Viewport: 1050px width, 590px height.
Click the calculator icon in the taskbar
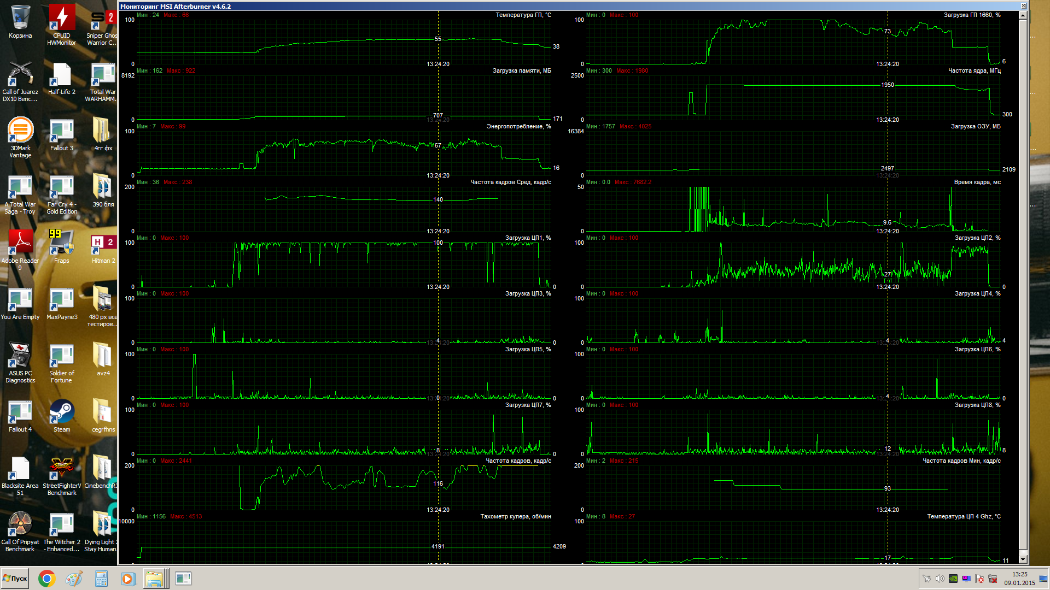(x=101, y=579)
